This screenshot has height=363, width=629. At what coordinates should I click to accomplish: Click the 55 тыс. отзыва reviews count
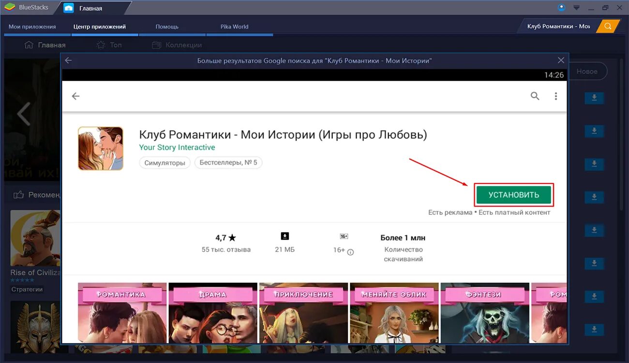[226, 250]
